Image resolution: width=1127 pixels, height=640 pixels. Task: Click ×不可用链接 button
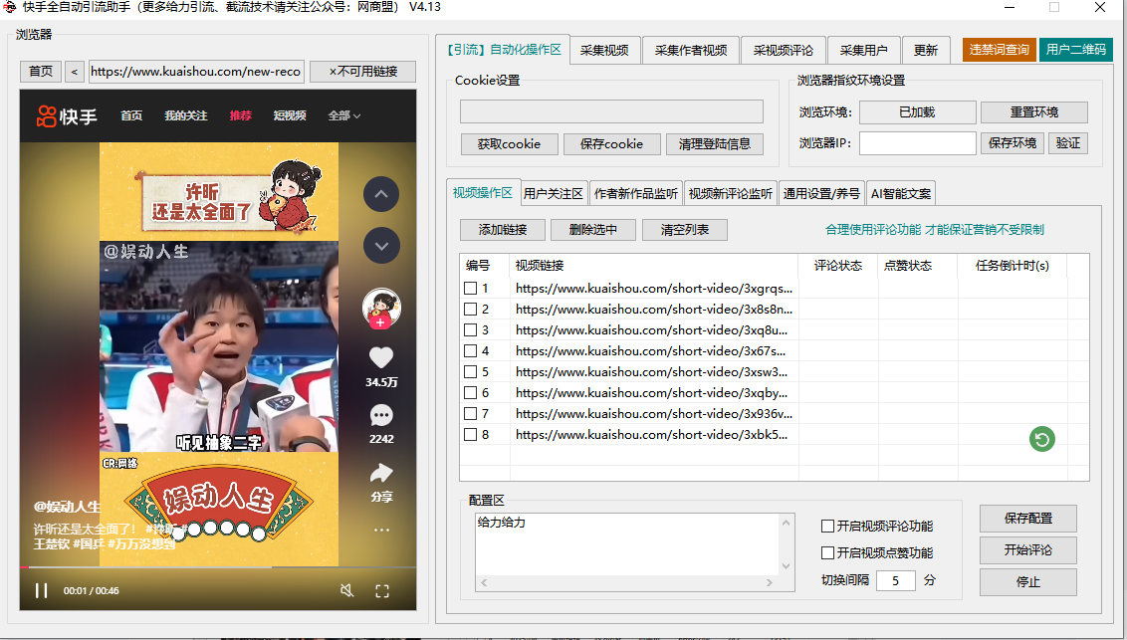(x=363, y=71)
